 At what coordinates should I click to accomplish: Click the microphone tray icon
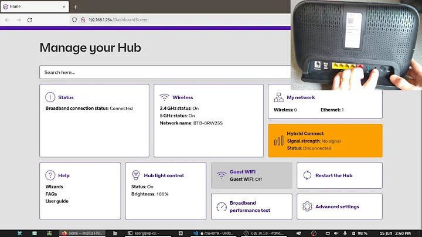click(x=345, y=233)
